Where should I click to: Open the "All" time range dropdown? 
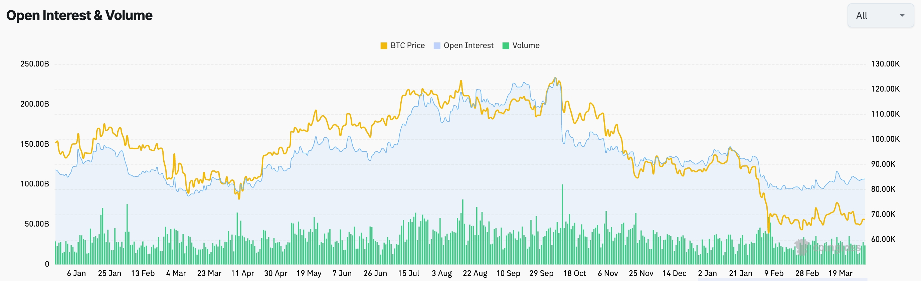[x=880, y=15]
